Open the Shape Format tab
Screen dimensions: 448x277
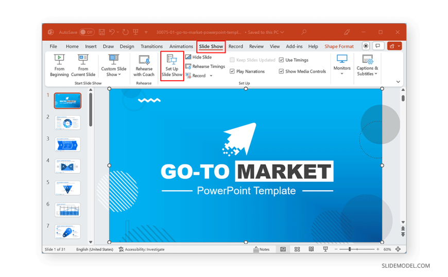click(339, 46)
